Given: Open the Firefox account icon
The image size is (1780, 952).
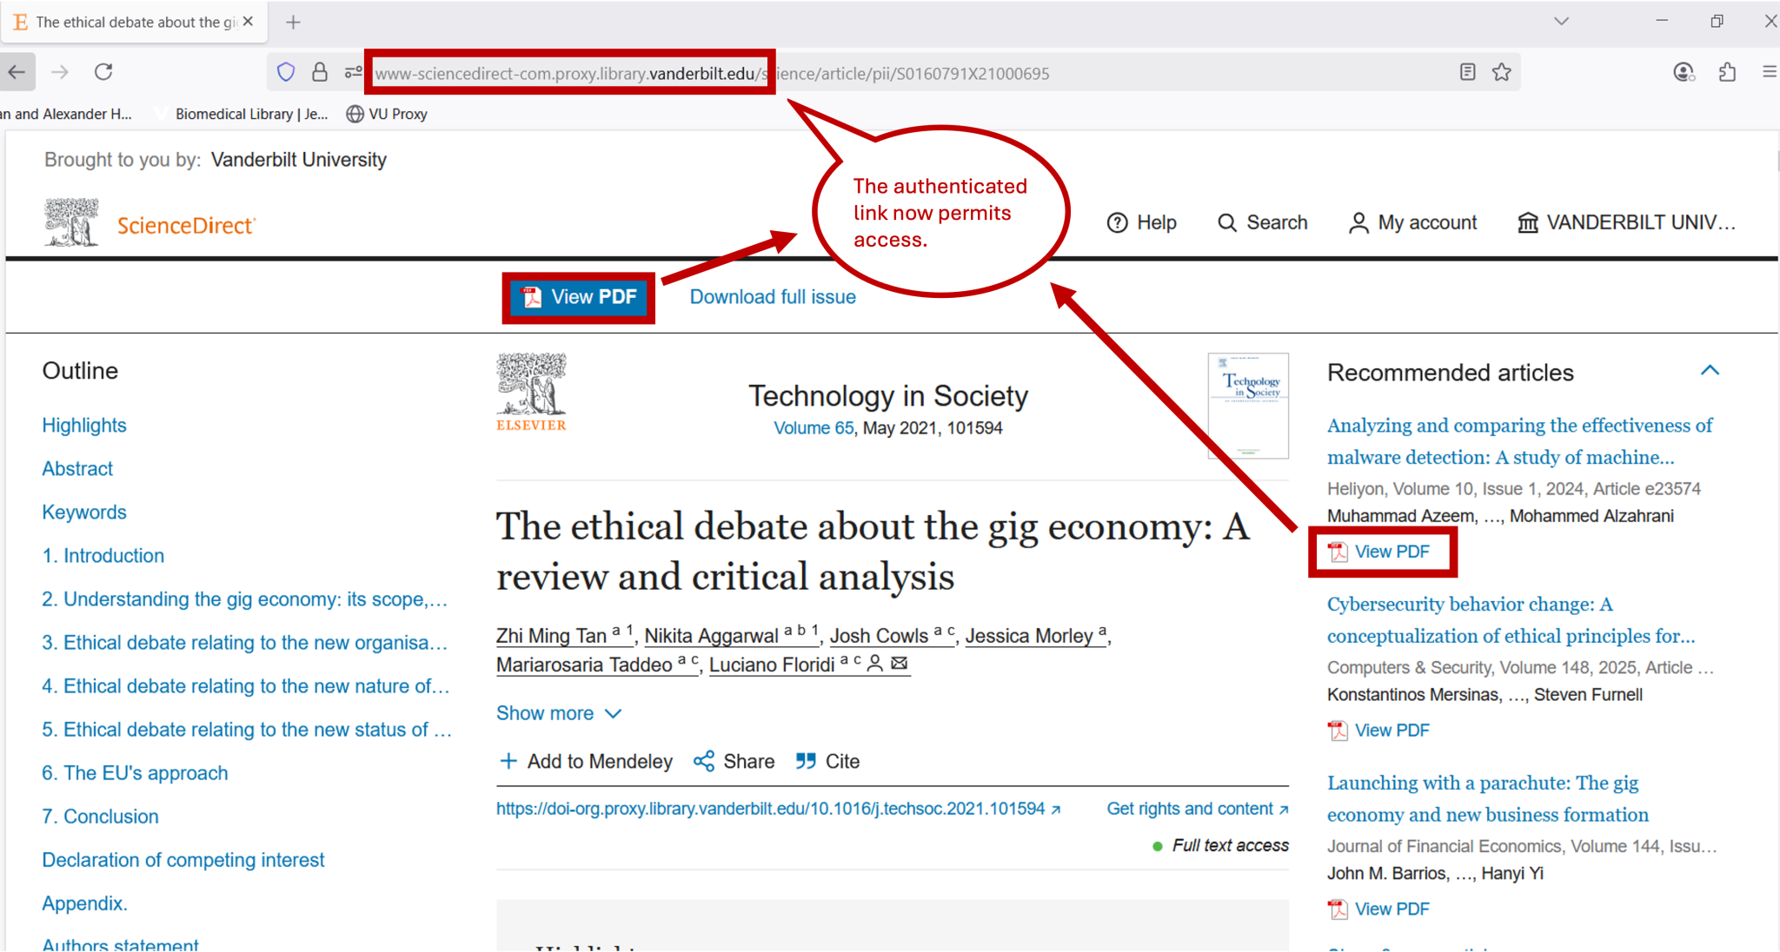Looking at the screenshot, I should (1684, 73).
